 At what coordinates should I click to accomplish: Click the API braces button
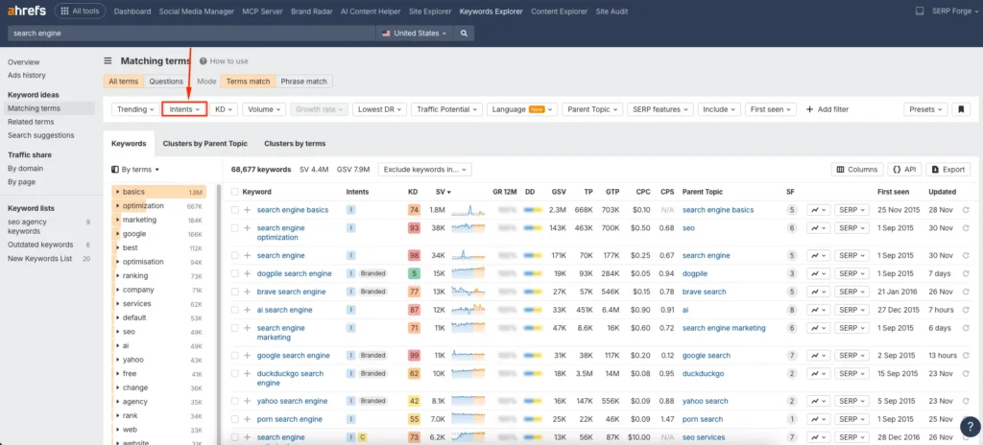click(x=904, y=169)
